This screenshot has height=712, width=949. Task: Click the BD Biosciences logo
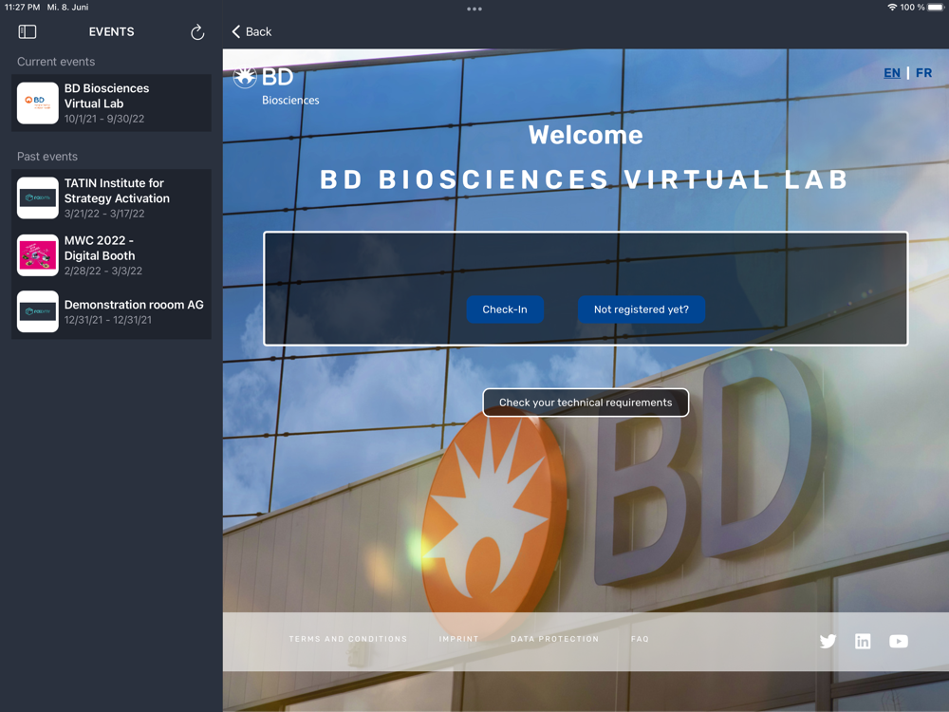276,85
